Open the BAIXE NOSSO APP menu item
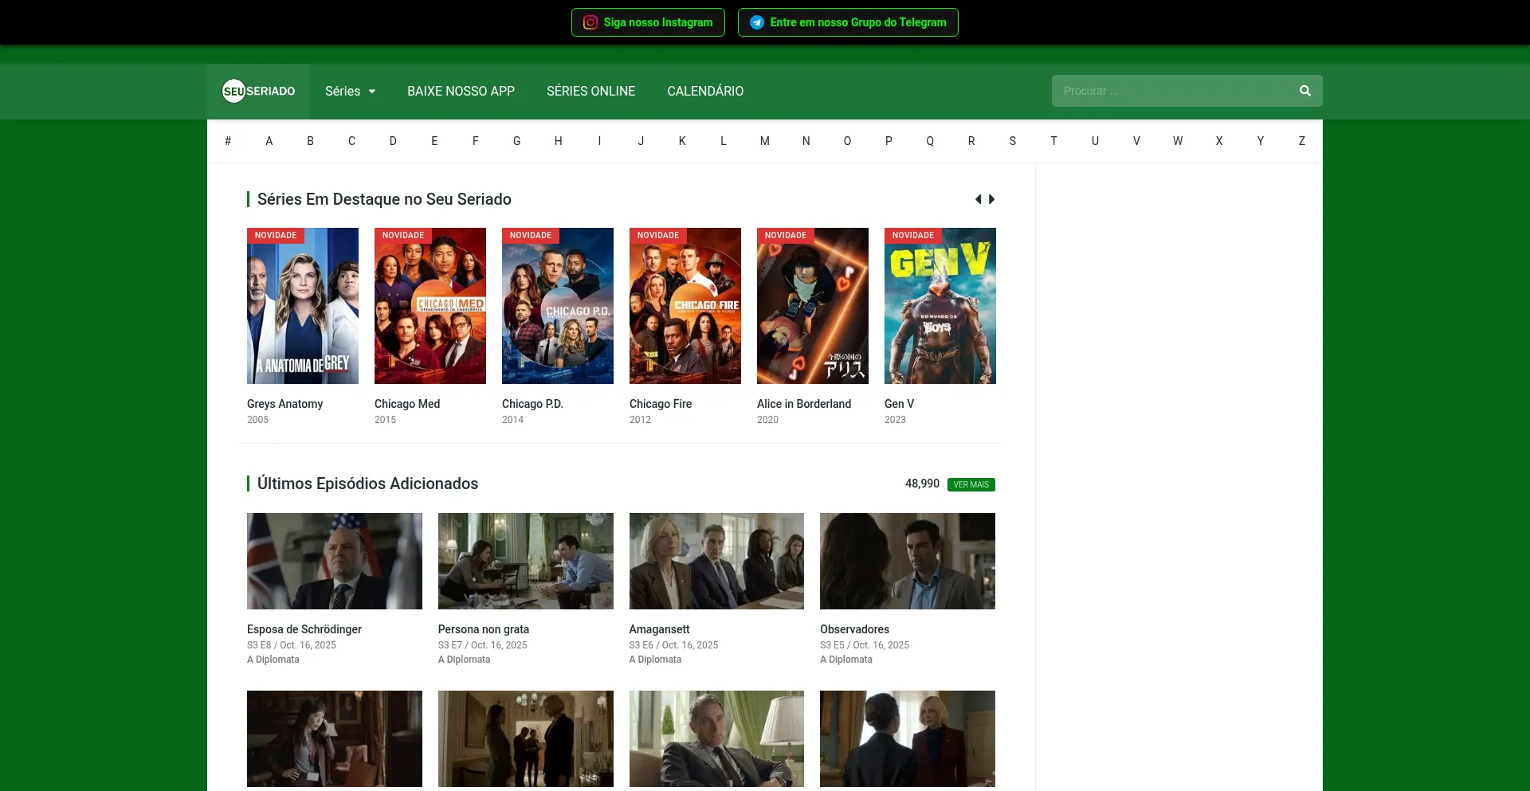This screenshot has height=791, width=1530. [461, 92]
